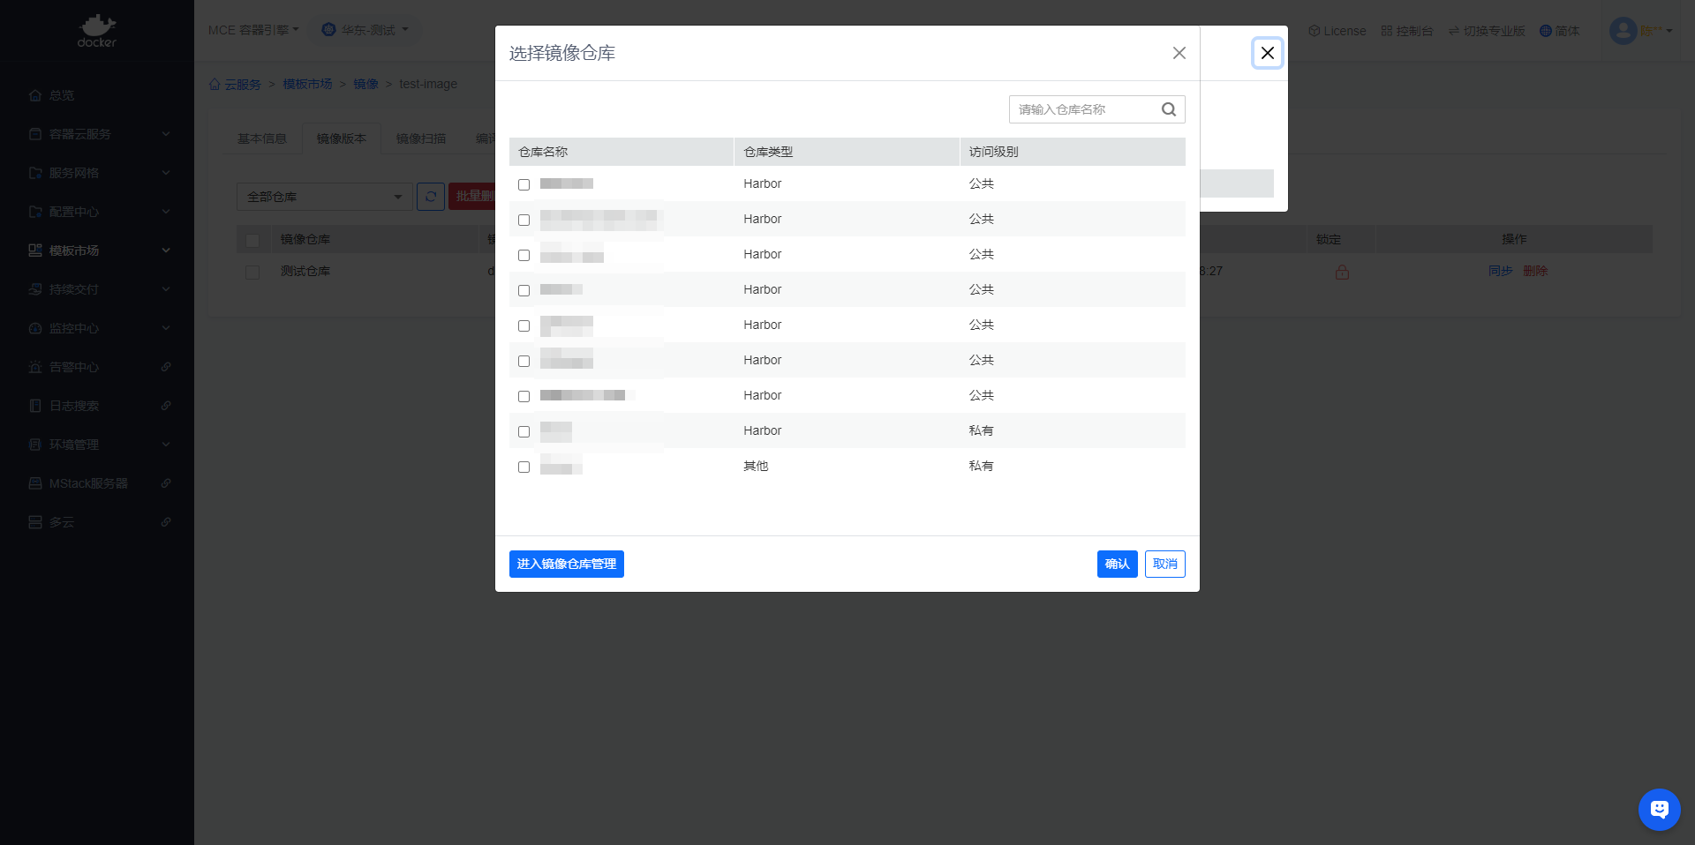1695x845 pixels.
Task: Click the 请输入仓库名称 search field
Action: (x=1084, y=109)
